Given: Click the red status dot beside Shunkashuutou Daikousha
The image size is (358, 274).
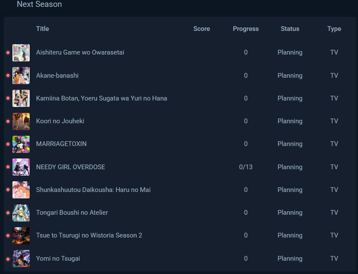Looking at the screenshot, I should coord(8,190).
